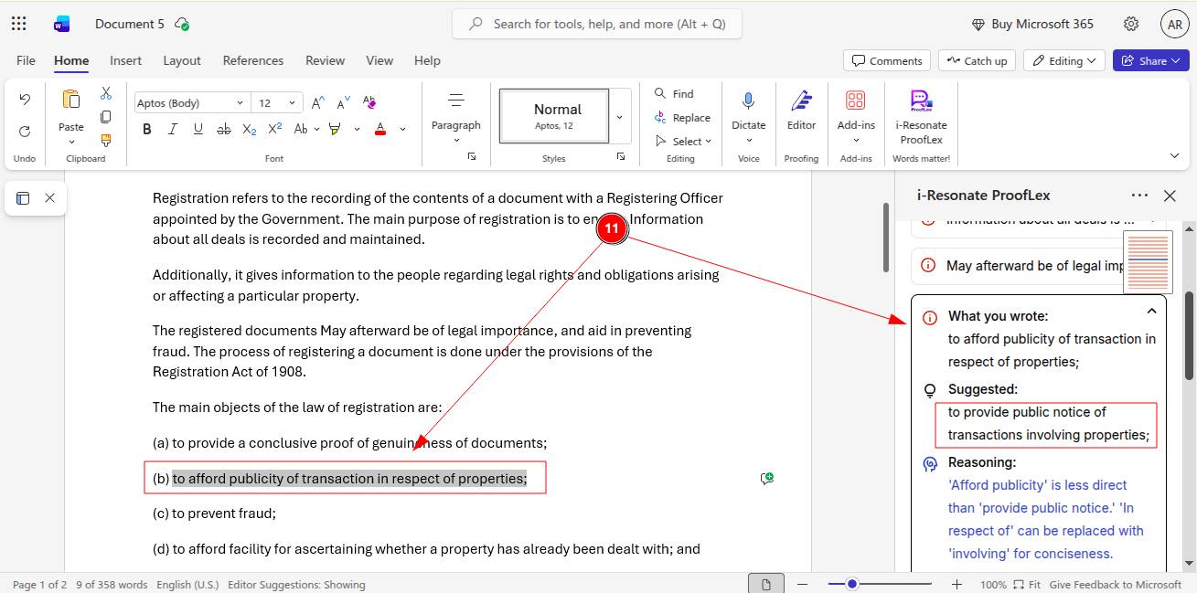Open the settings gear icon
1197x593 pixels.
[1131, 24]
